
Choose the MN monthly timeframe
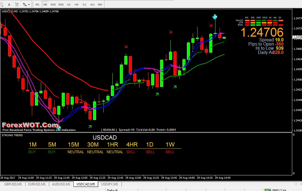tap(100, 4)
